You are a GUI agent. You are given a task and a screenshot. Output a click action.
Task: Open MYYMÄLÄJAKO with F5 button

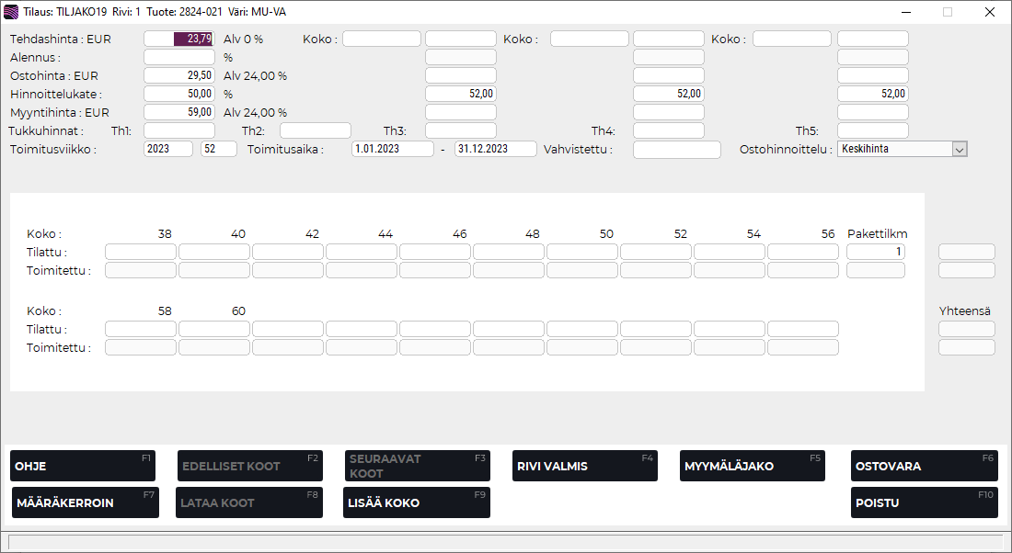click(x=752, y=466)
